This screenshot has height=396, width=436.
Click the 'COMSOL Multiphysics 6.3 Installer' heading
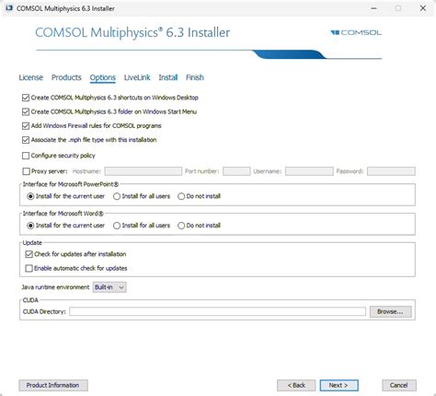point(132,32)
